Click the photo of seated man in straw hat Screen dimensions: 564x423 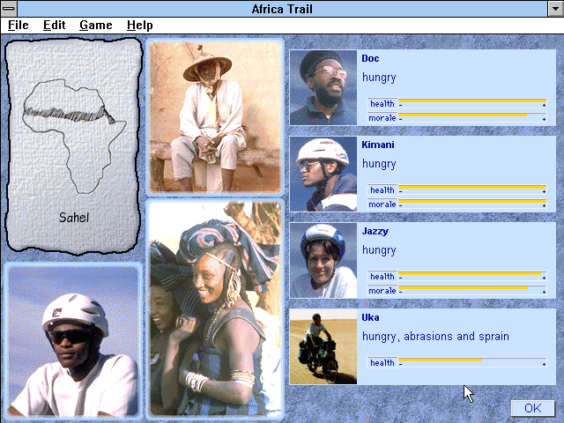pyautogui.click(x=215, y=116)
